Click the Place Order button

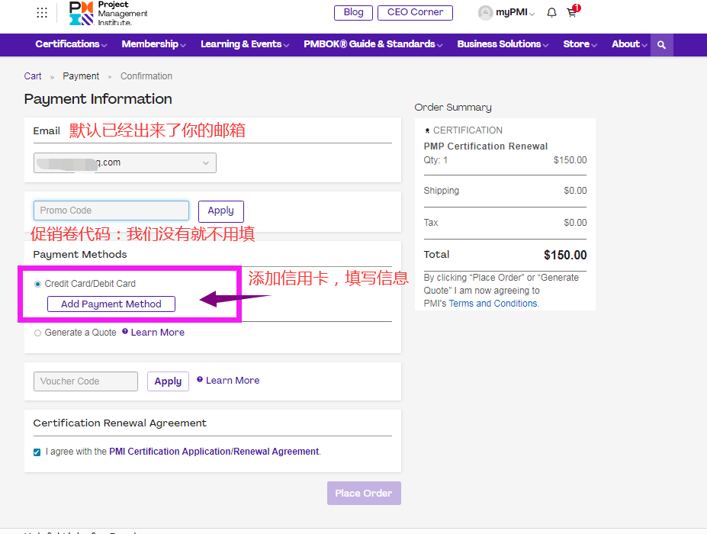(x=364, y=493)
